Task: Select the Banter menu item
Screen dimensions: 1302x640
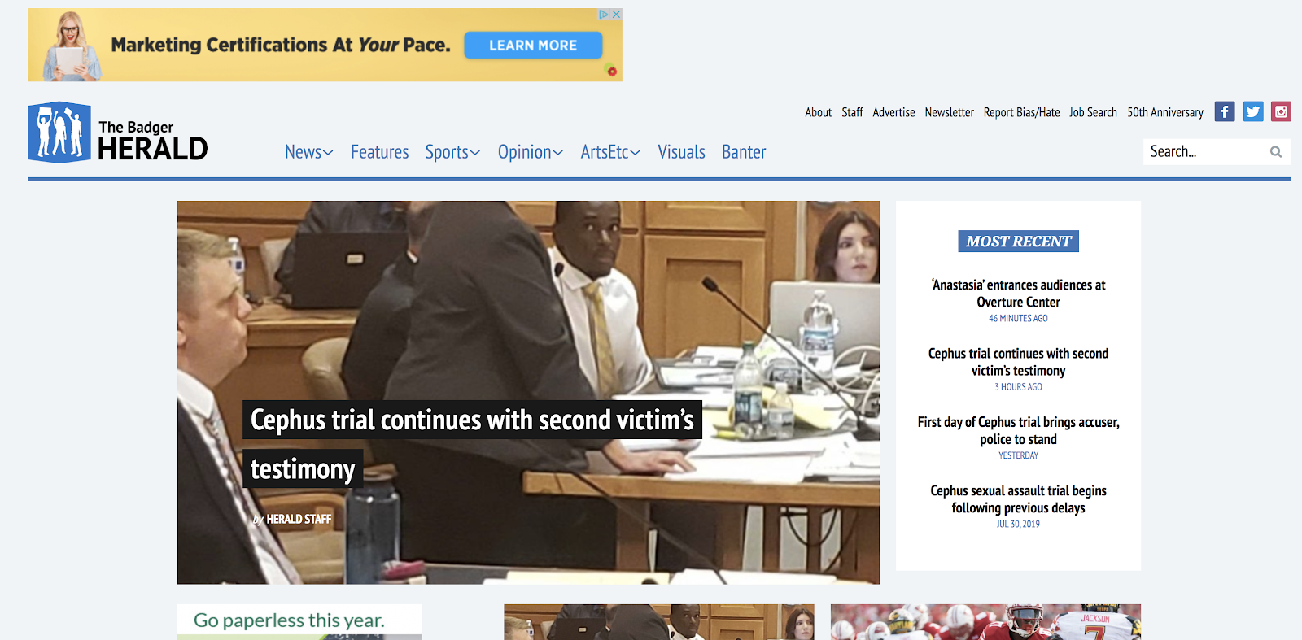Action: coord(744,152)
